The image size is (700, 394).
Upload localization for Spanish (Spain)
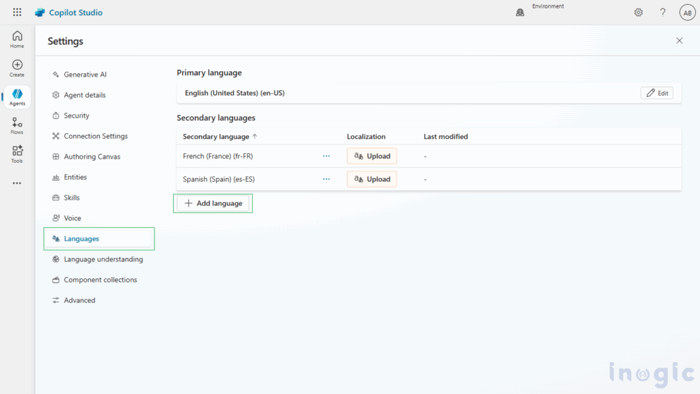371,179
